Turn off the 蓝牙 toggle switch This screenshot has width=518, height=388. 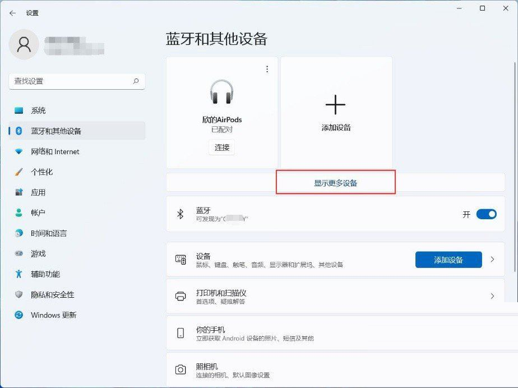pyautogui.click(x=486, y=214)
